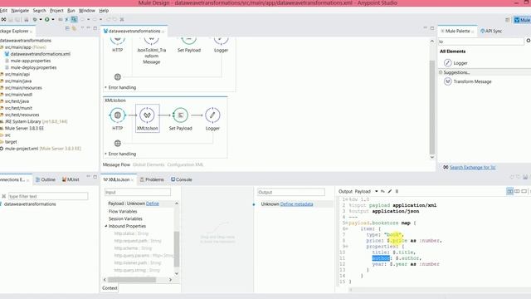This screenshot has height=299, width=531.
Task: Switch to full split DataWeave layout
Action: [510, 192]
